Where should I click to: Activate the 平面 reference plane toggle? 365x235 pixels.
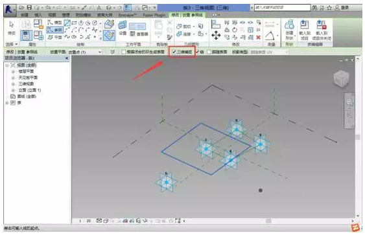tap(54, 37)
